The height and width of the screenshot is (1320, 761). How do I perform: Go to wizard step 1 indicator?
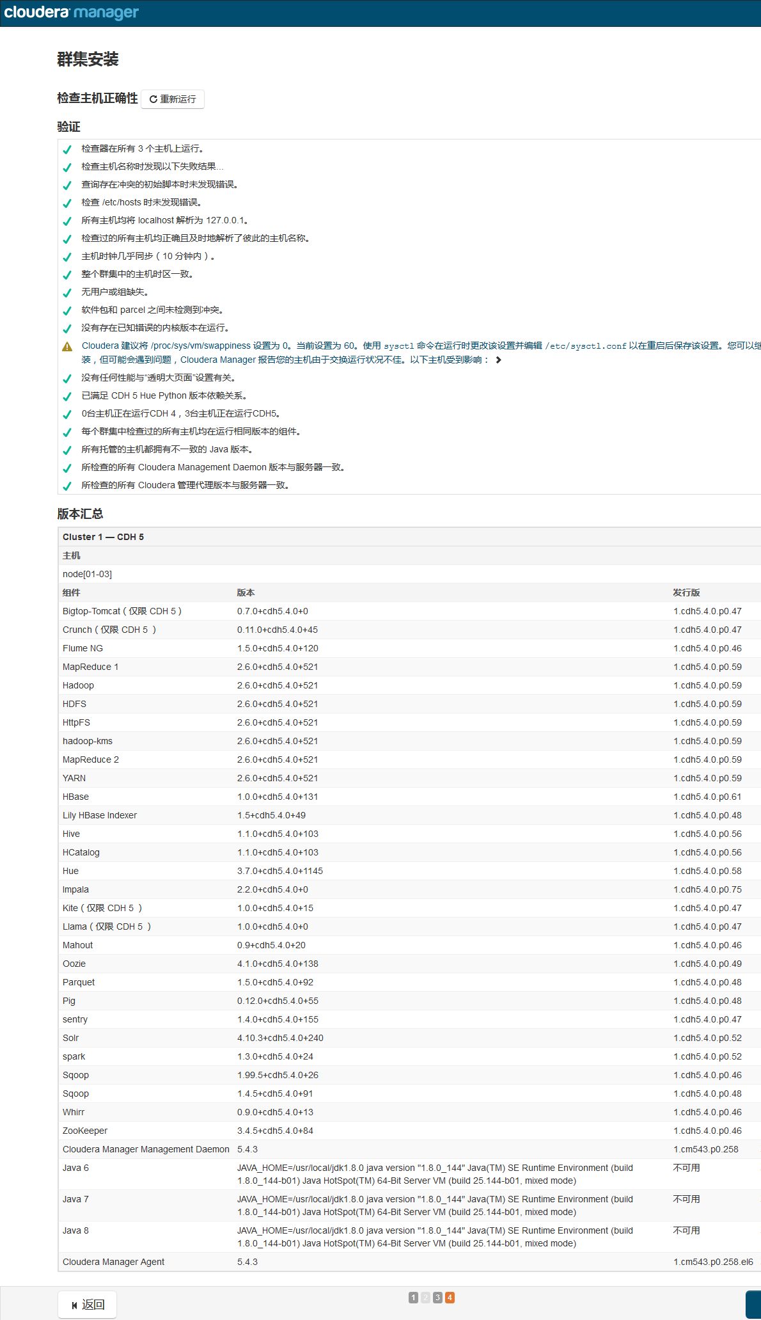[x=413, y=1298]
